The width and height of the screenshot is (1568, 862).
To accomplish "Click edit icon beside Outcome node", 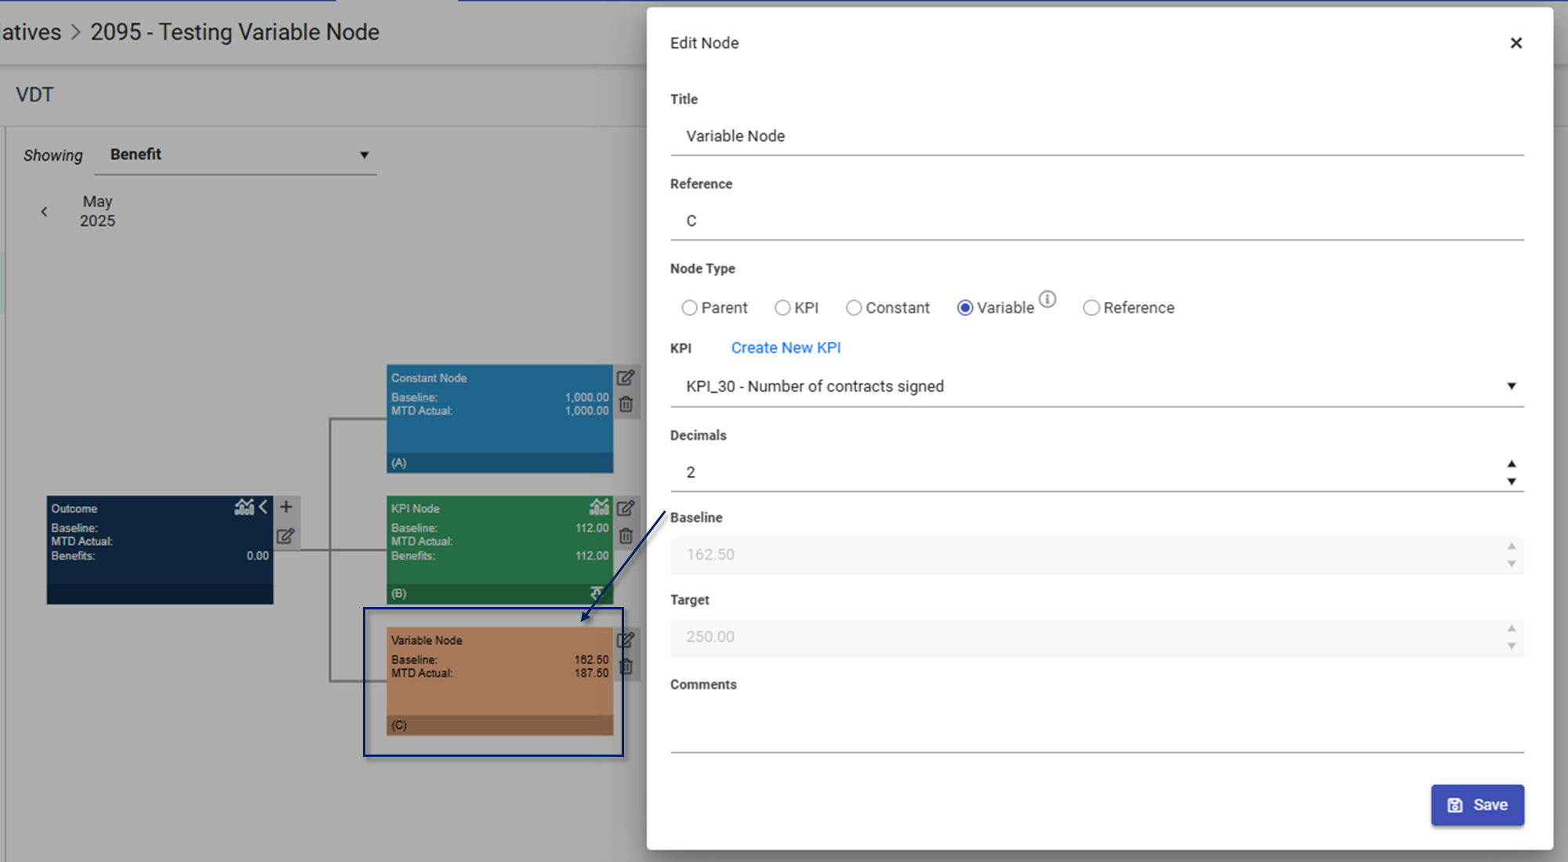I will (x=285, y=536).
